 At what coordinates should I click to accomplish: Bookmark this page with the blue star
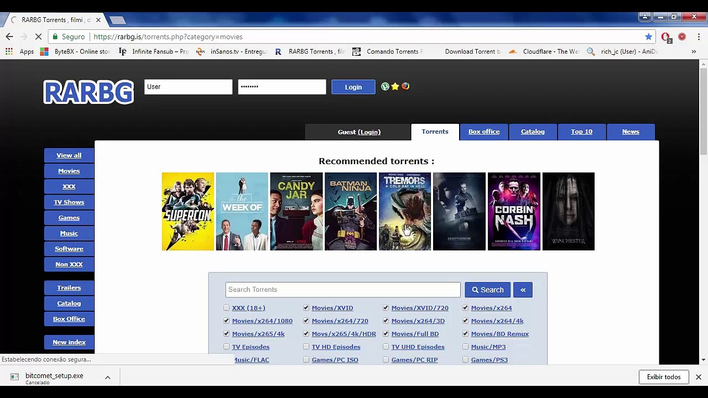tap(648, 36)
